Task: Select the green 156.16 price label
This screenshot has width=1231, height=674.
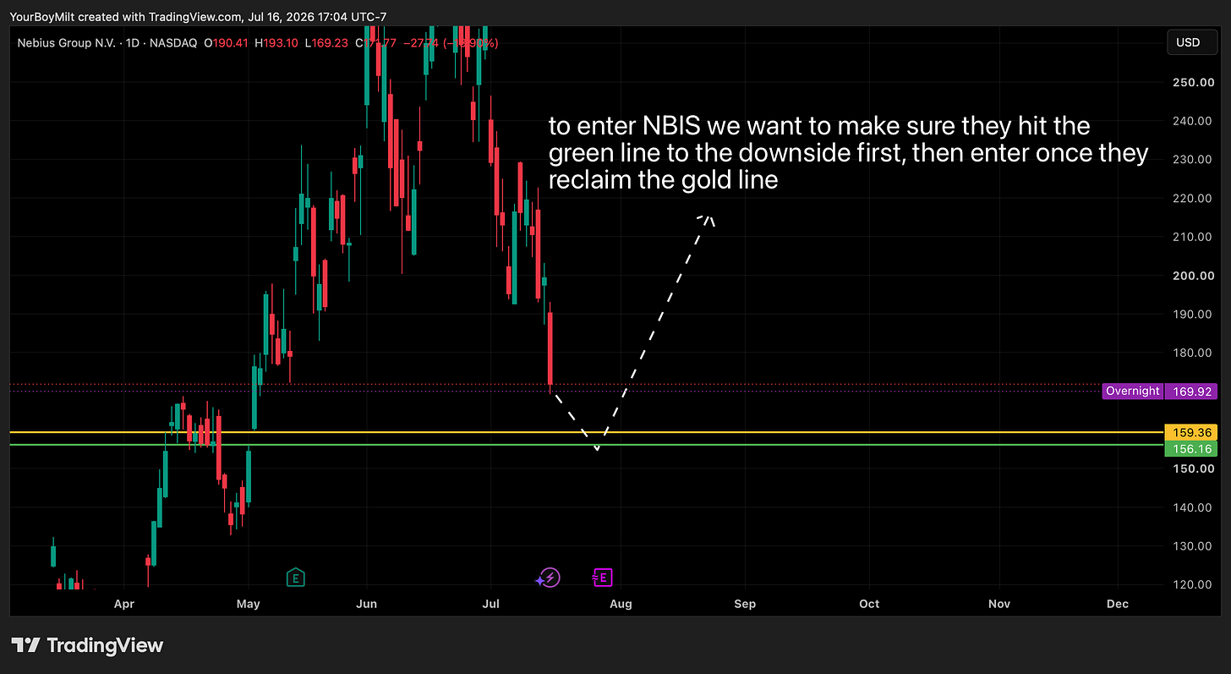Action: [x=1190, y=448]
